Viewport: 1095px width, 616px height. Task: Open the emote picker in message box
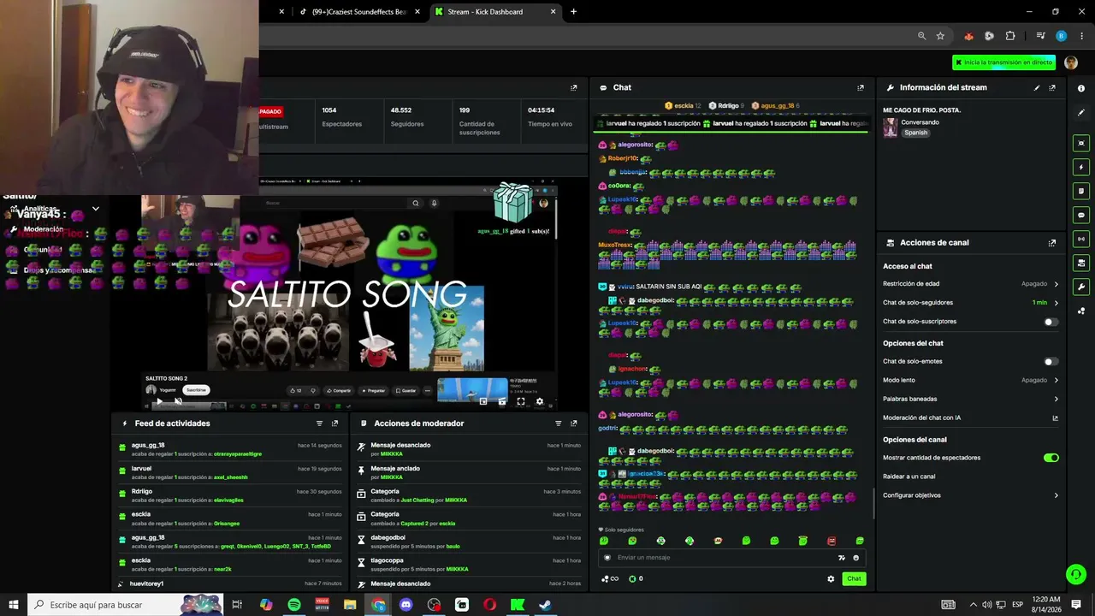point(855,558)
